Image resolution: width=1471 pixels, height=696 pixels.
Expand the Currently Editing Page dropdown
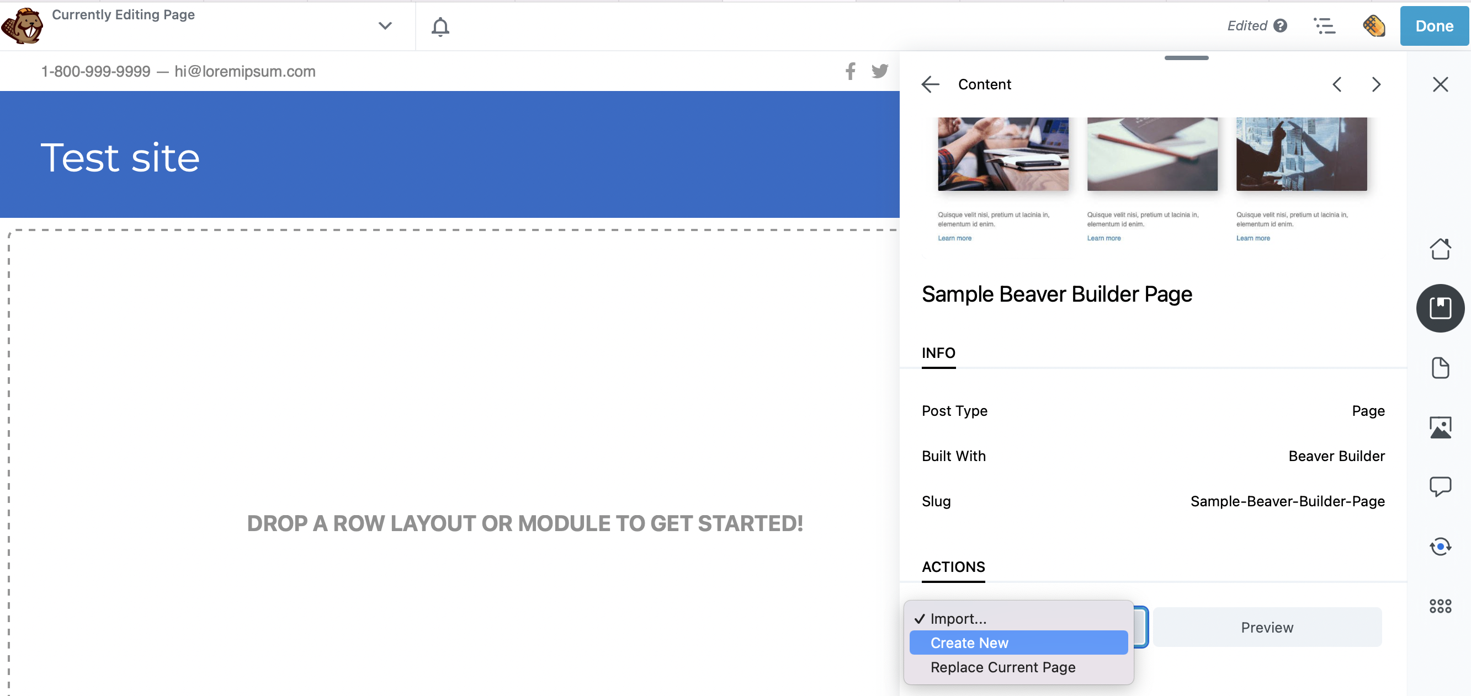click(385, 26)
